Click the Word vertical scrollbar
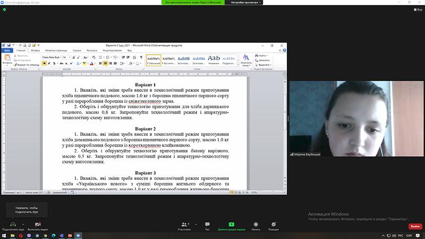The height and width of the screenshot is (239, 425). click(x=285, y=133)
